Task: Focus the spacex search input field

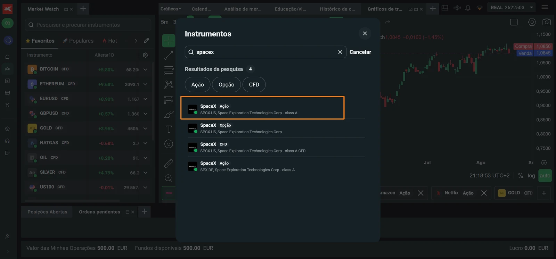Action: pos(265,52)
